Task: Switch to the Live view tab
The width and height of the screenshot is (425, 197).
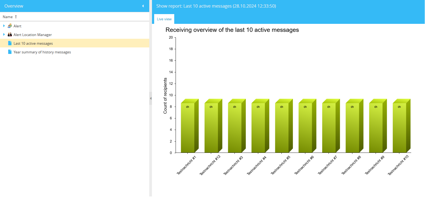Action: pos(164,19)
